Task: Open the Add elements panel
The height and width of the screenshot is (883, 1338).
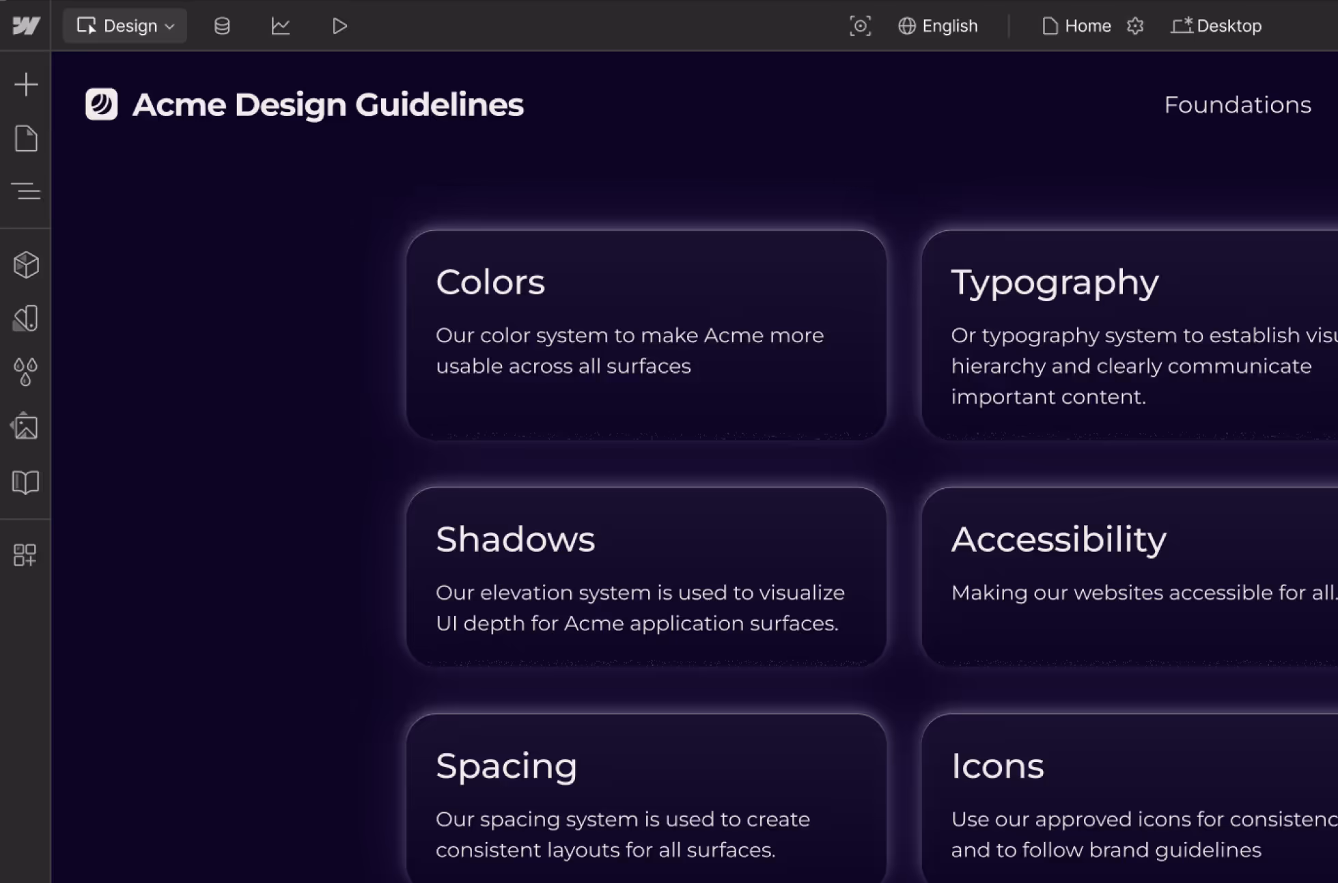Action: click(x=25, y=85)
